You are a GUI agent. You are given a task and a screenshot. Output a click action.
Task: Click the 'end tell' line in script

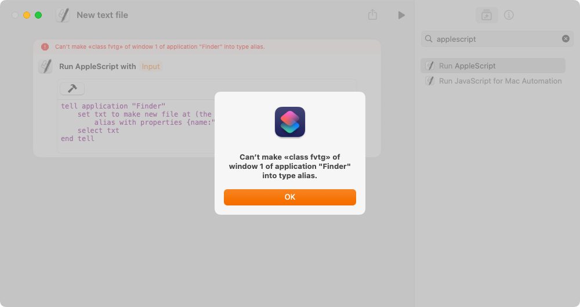(x=77, y=139)
